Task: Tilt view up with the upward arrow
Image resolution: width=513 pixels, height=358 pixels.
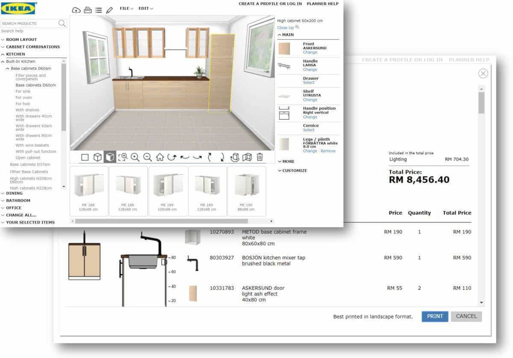Action: (210, 157)
